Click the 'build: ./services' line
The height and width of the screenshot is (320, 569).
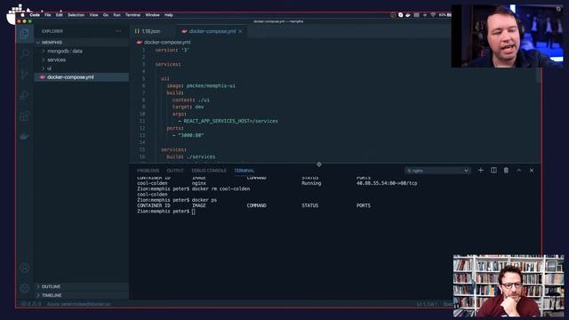coord(191,156)
